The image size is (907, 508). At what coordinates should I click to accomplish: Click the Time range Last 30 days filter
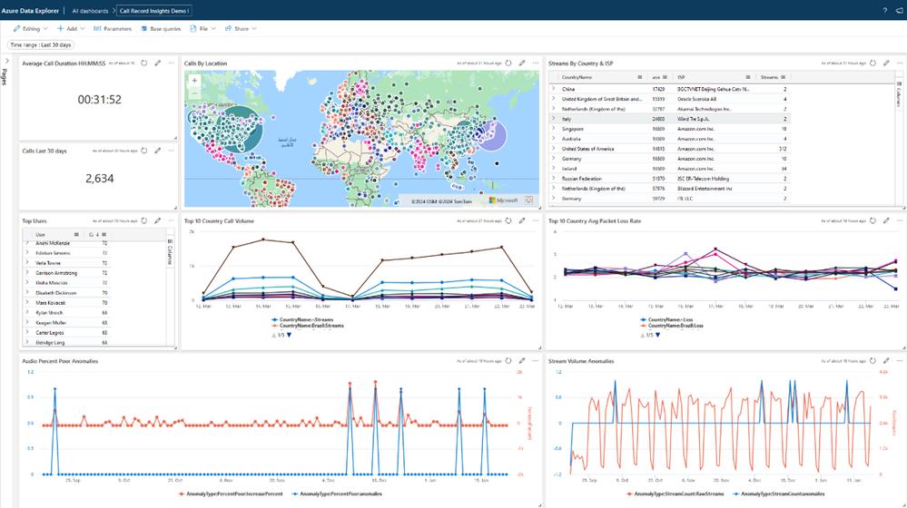click(41, 44)
